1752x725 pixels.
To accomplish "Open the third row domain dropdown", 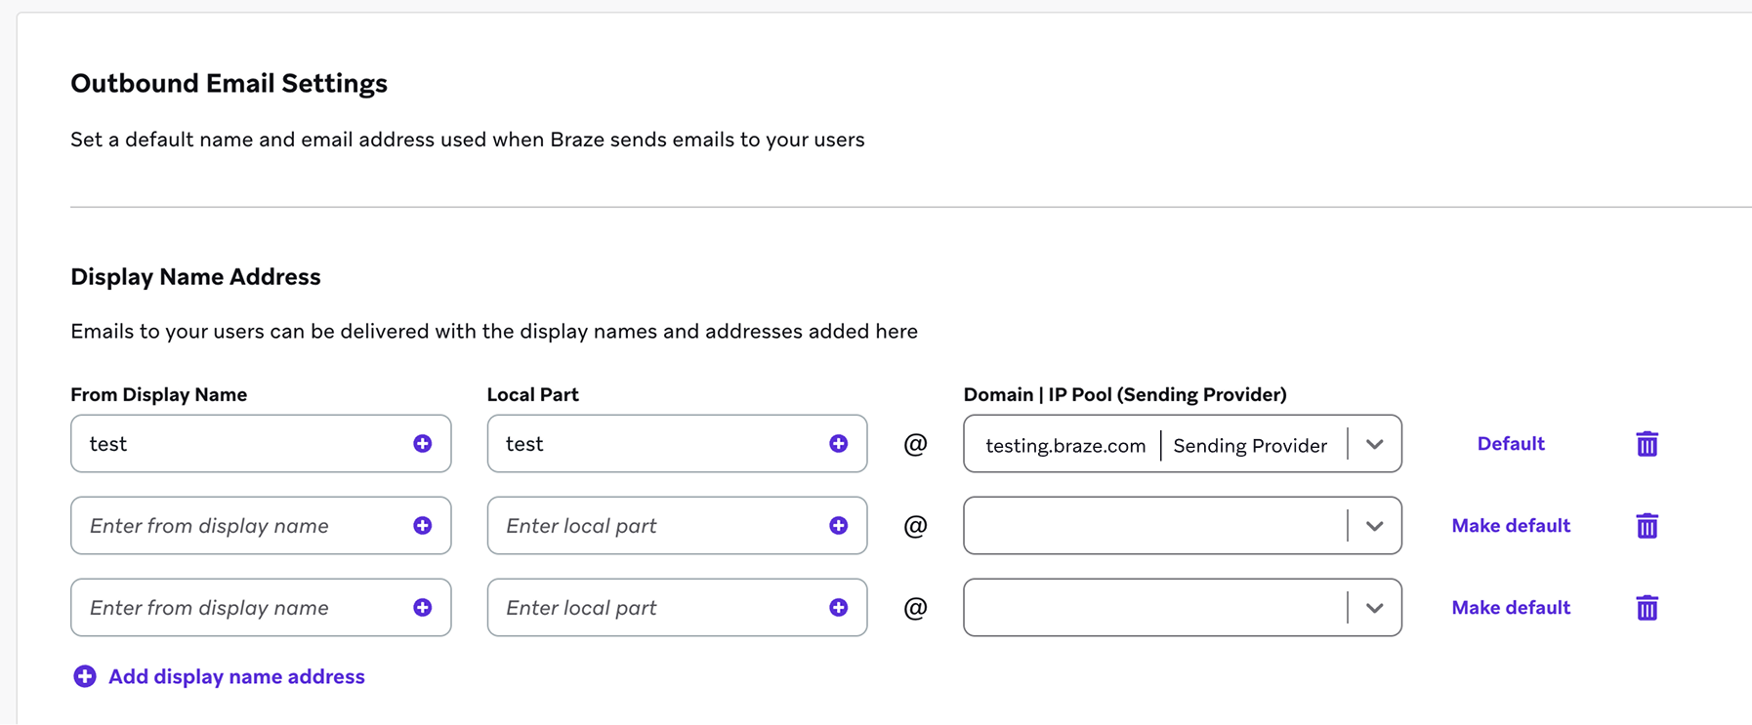I will coord(1374,608).
